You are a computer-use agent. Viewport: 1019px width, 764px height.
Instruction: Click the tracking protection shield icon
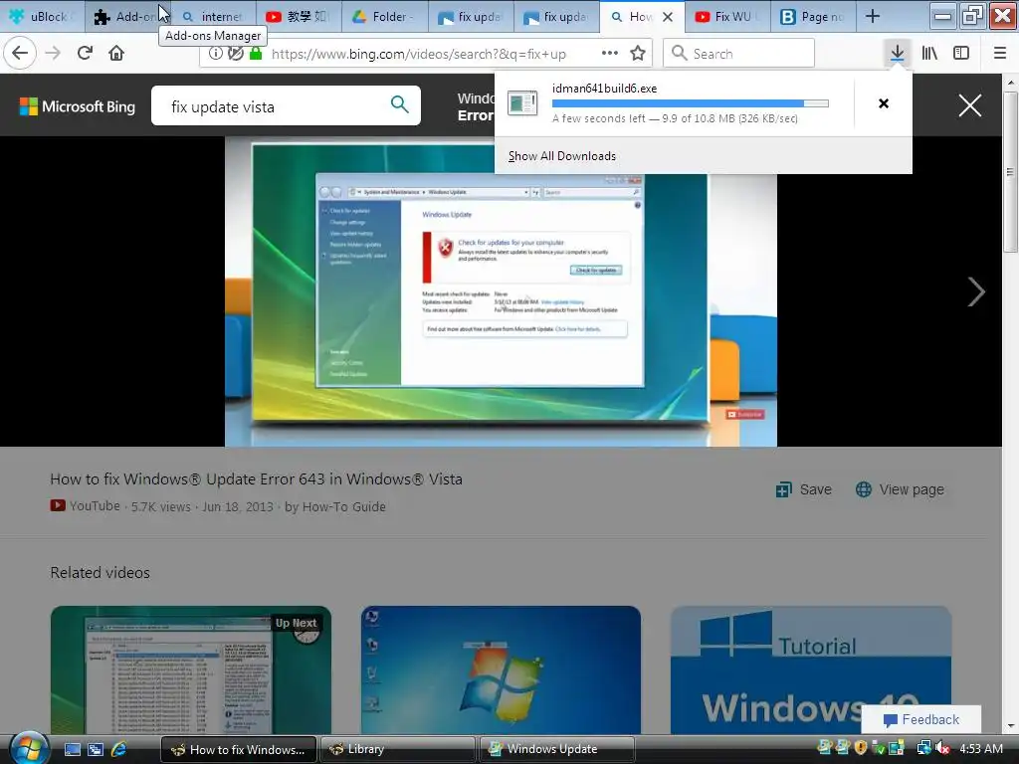(x=236, y=54)
